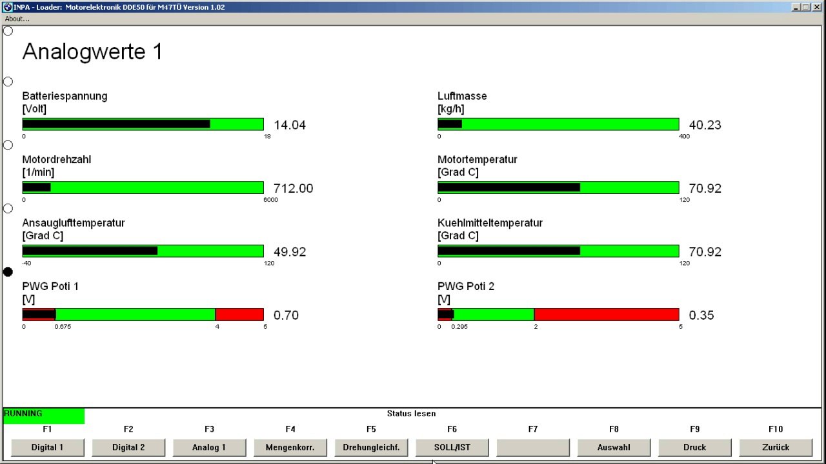Click the Ansauglufttemperatur bar
This screenshot has height=464, width=826.
[143, 251]
